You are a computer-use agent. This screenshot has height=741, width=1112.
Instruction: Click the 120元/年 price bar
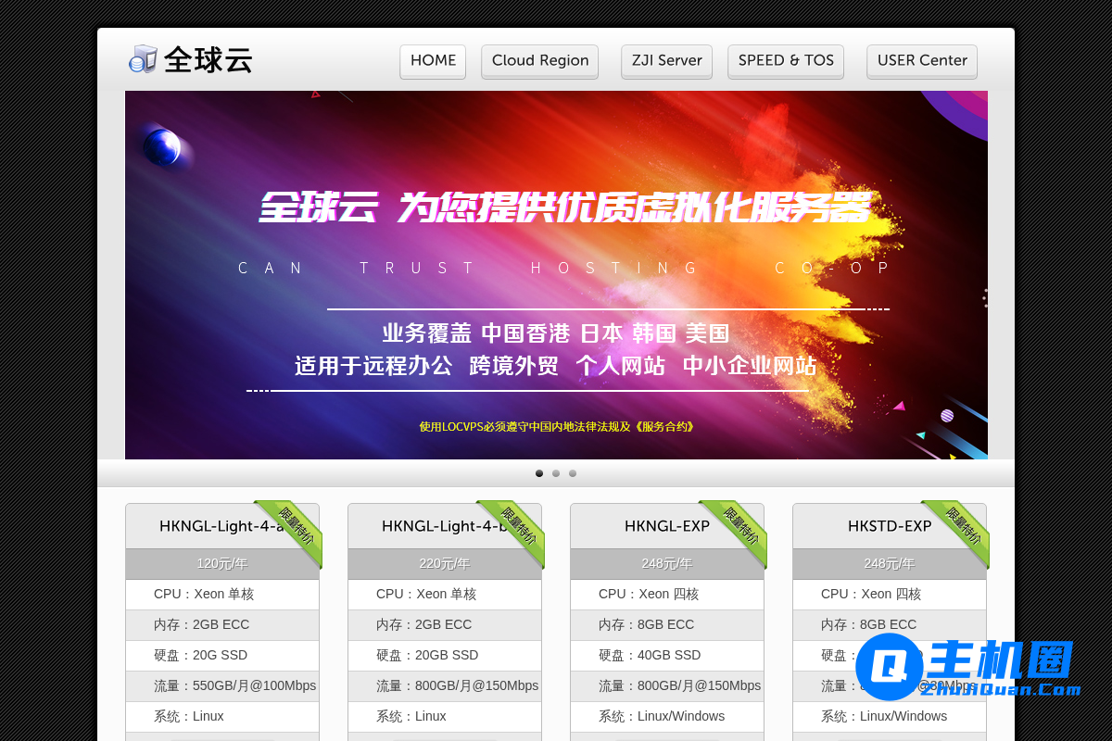tap(222, 563)
